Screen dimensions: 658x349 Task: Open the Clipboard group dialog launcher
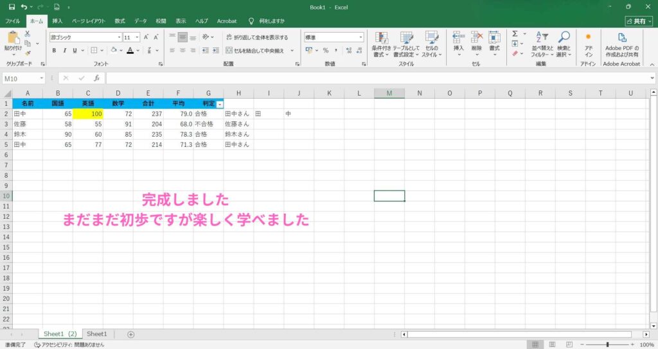point(43,64)
